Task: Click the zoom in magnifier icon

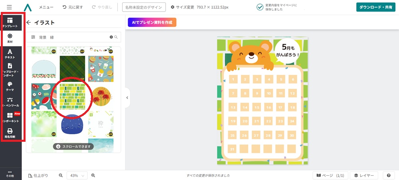Action: pyautogui.click(x=93, y=175)
